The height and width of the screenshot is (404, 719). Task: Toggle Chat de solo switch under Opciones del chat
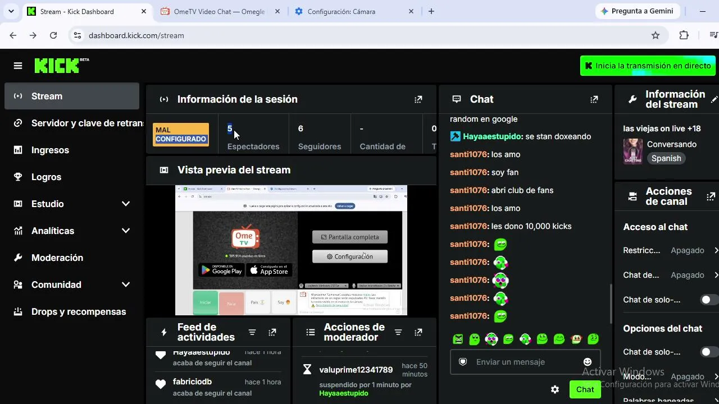[x=709, y=352]
